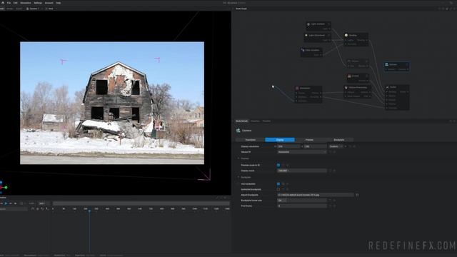Browse for a backplate file with folder icon
Viewport: 457px width, 257px height.
[x=357, y=195]
